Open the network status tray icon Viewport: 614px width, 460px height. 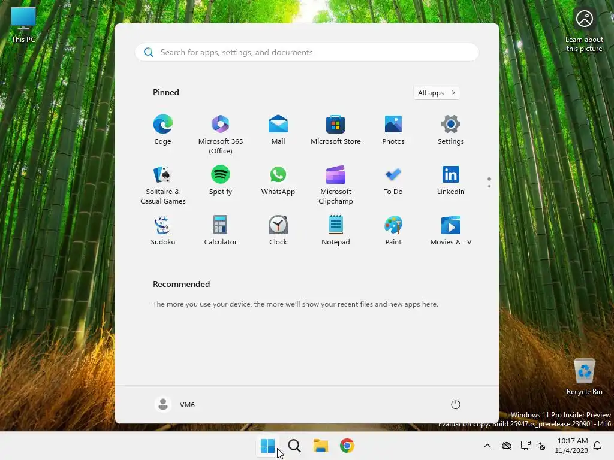pyautogui.click(x=525, y=446)
